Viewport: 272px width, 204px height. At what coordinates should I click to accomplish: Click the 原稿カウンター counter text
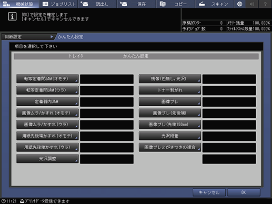coord(192,23)
